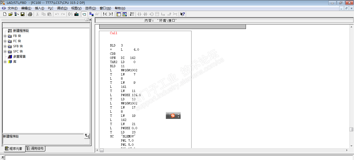Switch to the 程序元素 tab
The height and width of the screenshot is (160, 354).
(14, 149)
